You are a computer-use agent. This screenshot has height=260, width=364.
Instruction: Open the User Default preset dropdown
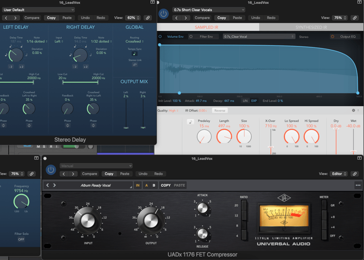click(38, 10)
